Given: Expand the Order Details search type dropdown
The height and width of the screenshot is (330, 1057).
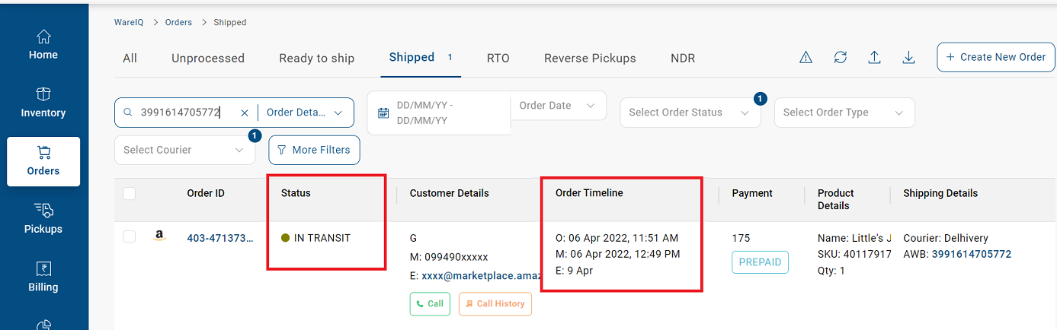Looking at the screenshot, I should 305,113.
